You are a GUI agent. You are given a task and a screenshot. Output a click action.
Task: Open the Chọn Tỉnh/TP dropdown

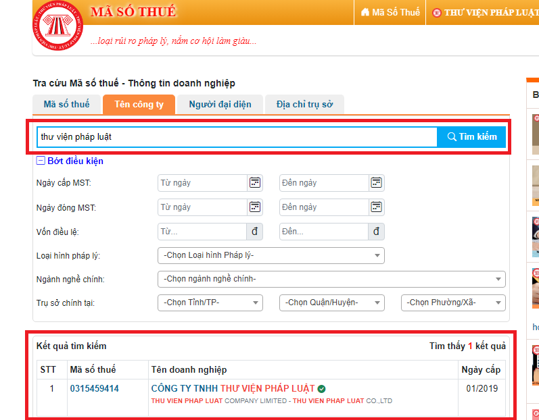[210, 303]
